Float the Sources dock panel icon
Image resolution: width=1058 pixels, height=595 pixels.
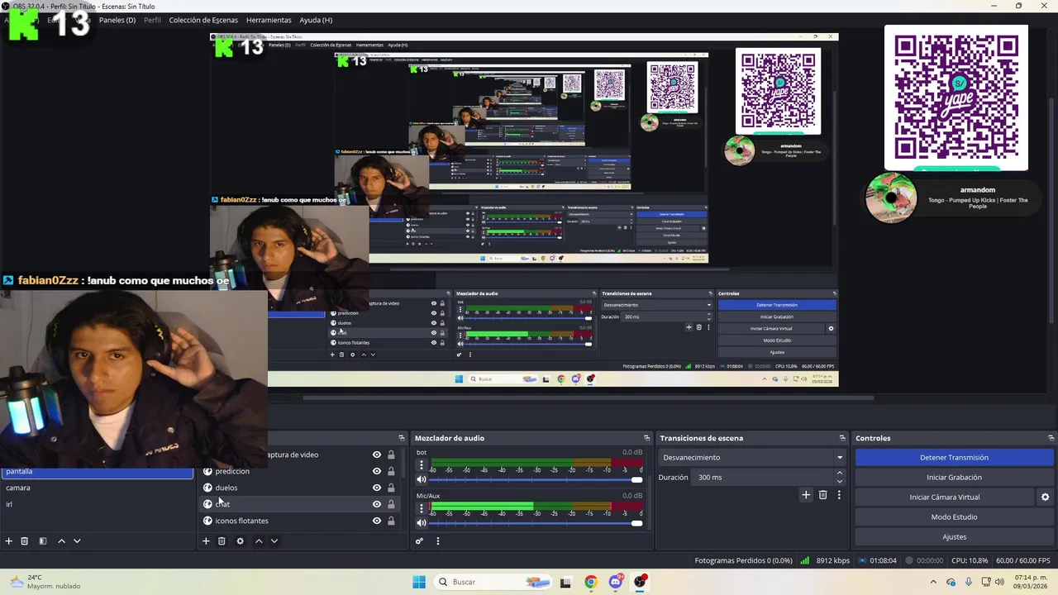402,438
